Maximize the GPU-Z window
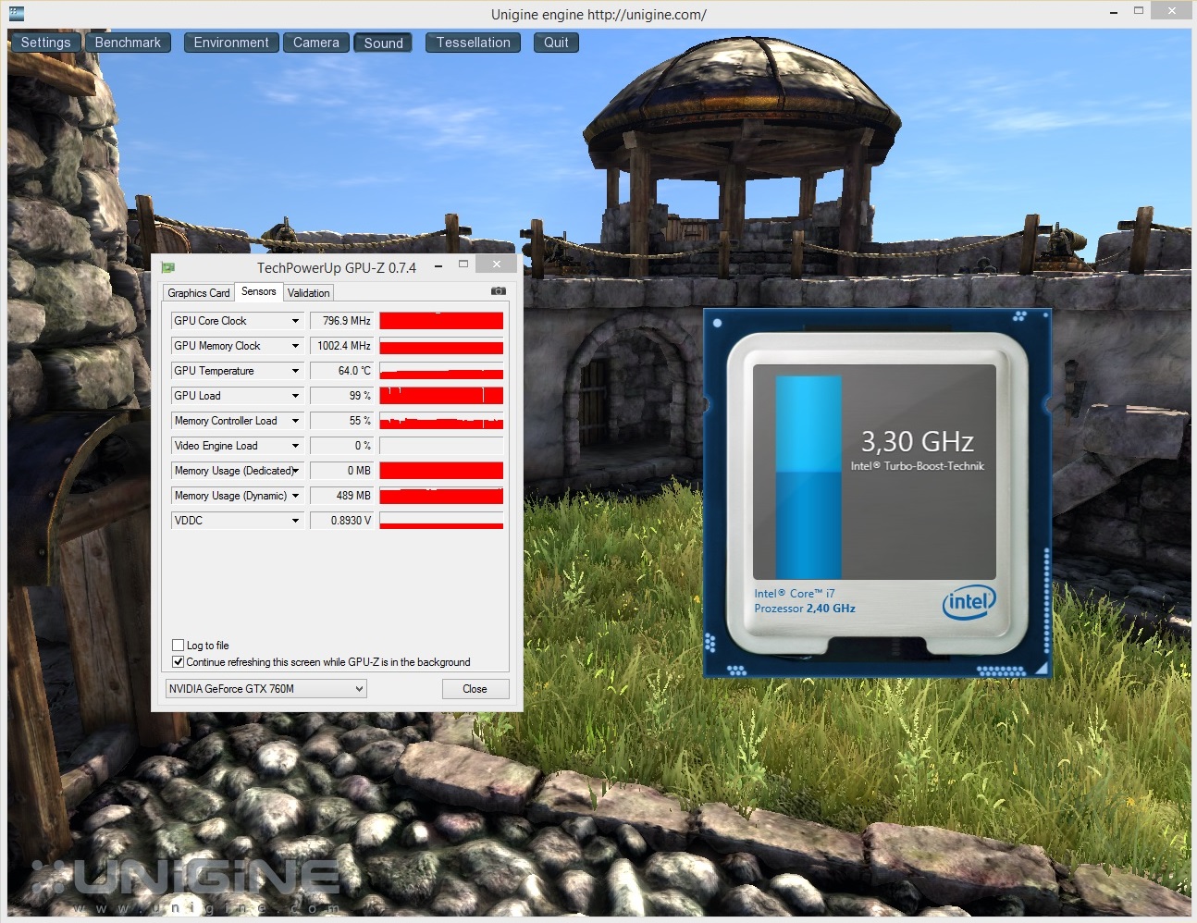Viewport: 1197px width, 923px height. click(x=463, y=265)
